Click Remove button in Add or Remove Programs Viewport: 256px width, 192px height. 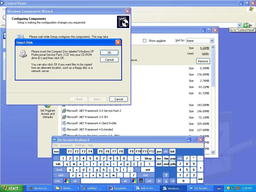(x=203, y=61)
